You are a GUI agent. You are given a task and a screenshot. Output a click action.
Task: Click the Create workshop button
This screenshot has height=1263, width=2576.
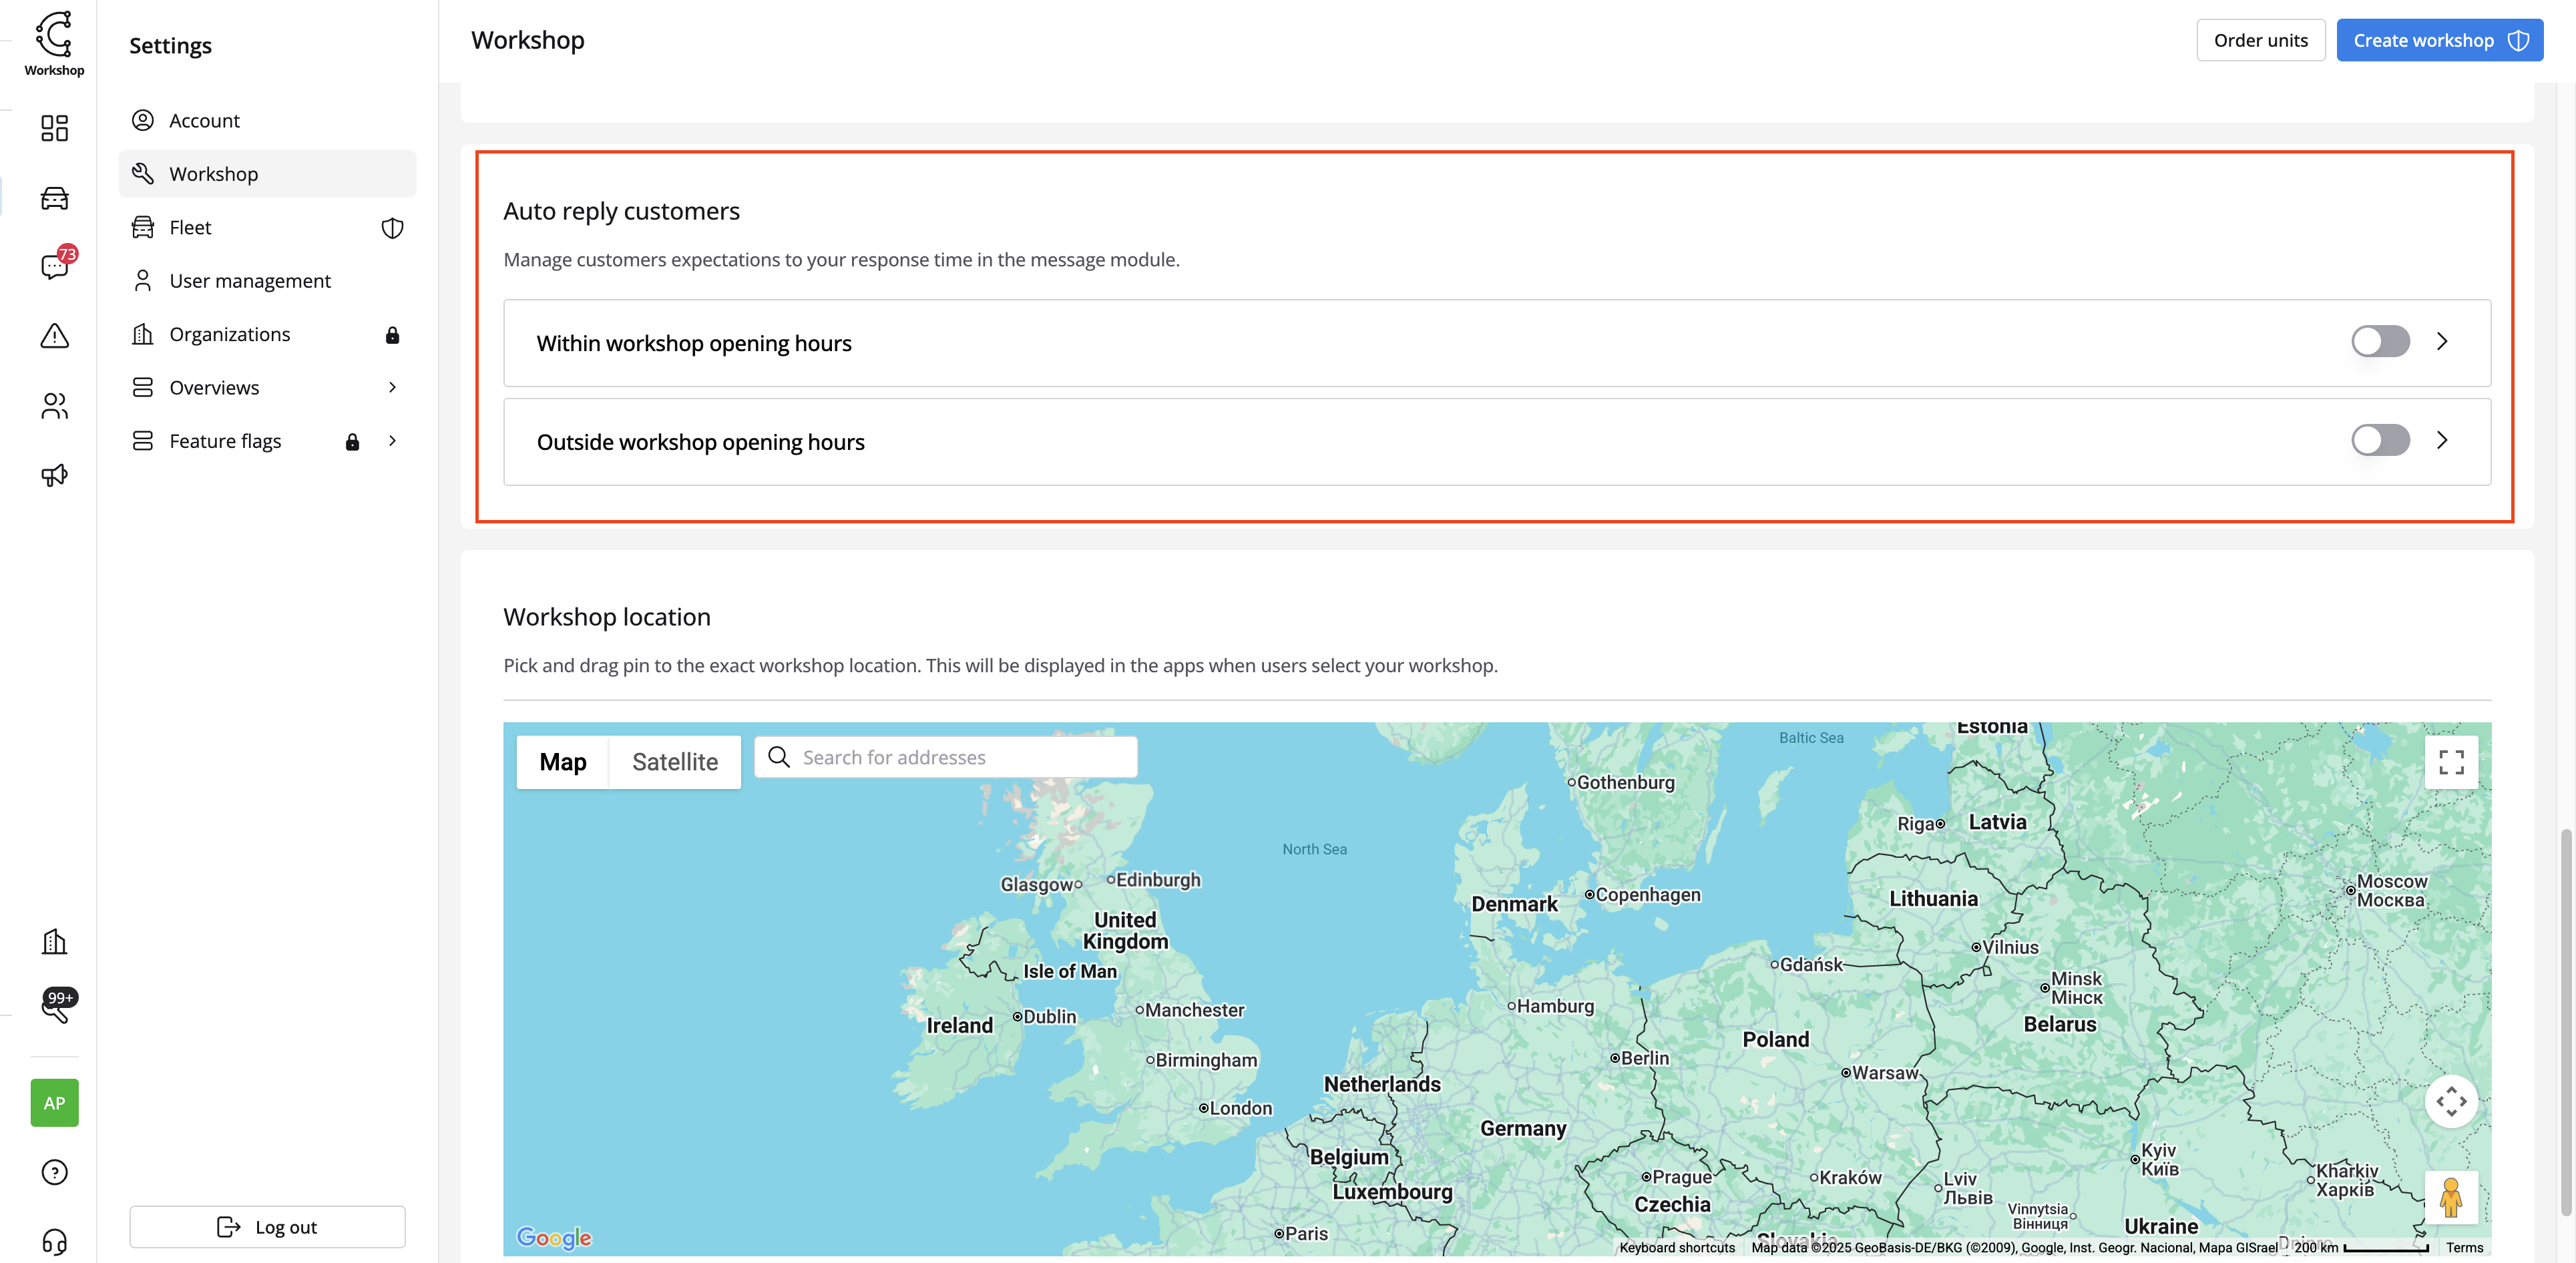[x=2438, y=40]
